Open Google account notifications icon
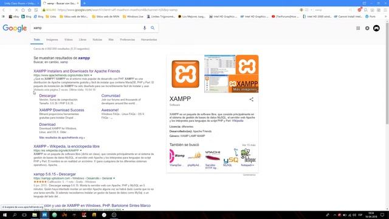 (367, 29)
